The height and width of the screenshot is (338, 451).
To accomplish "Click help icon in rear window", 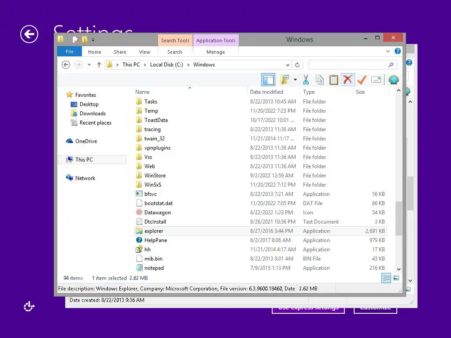I will pos(409,62).
